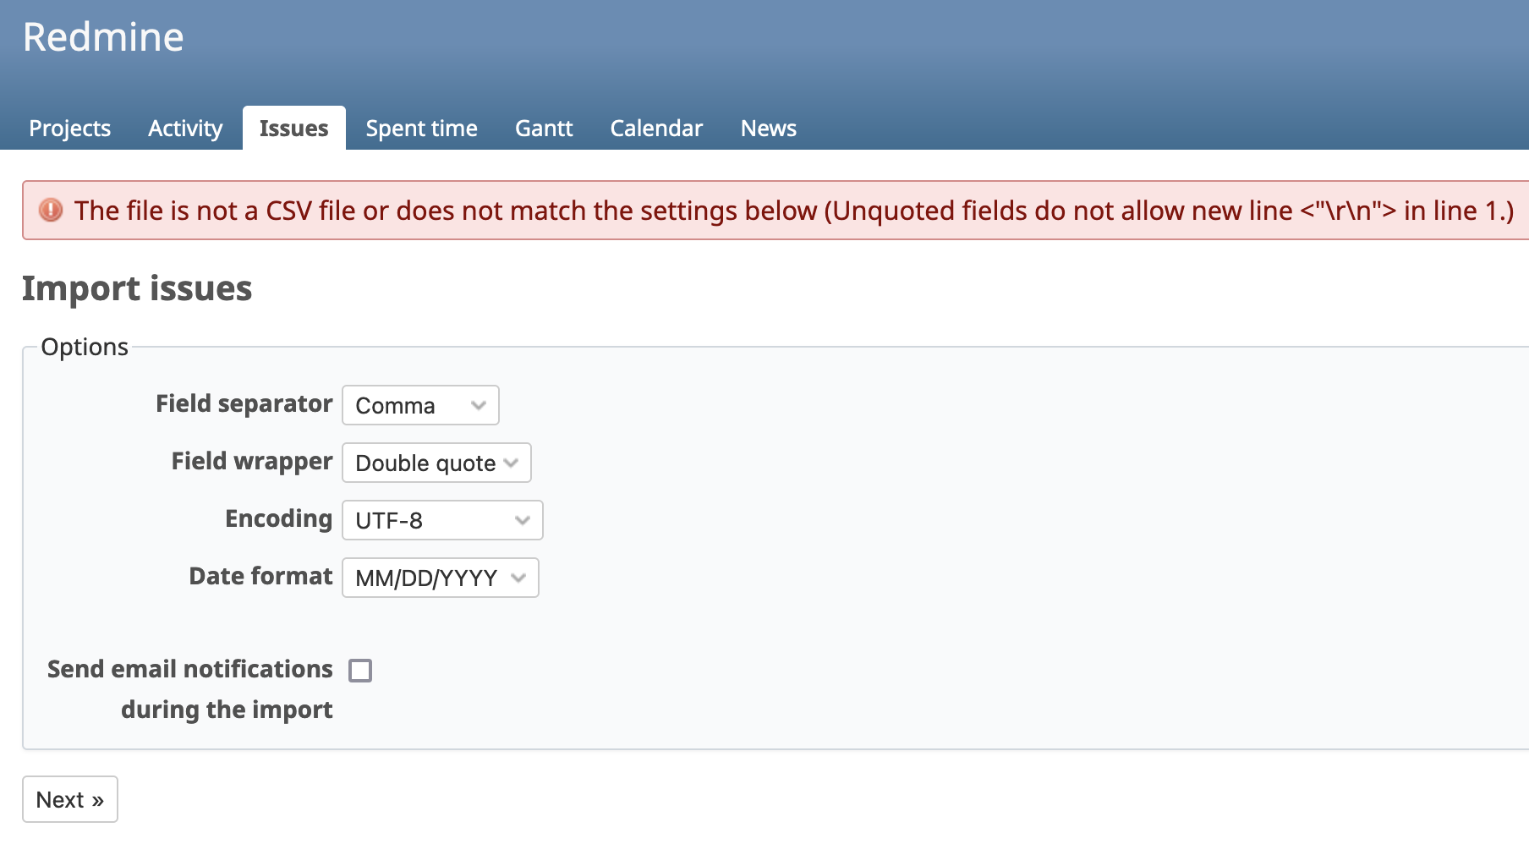Enable Send email notifications checkbox
Image resolution: width=1529 pixels, height=844 pixels.
[360, 671]
